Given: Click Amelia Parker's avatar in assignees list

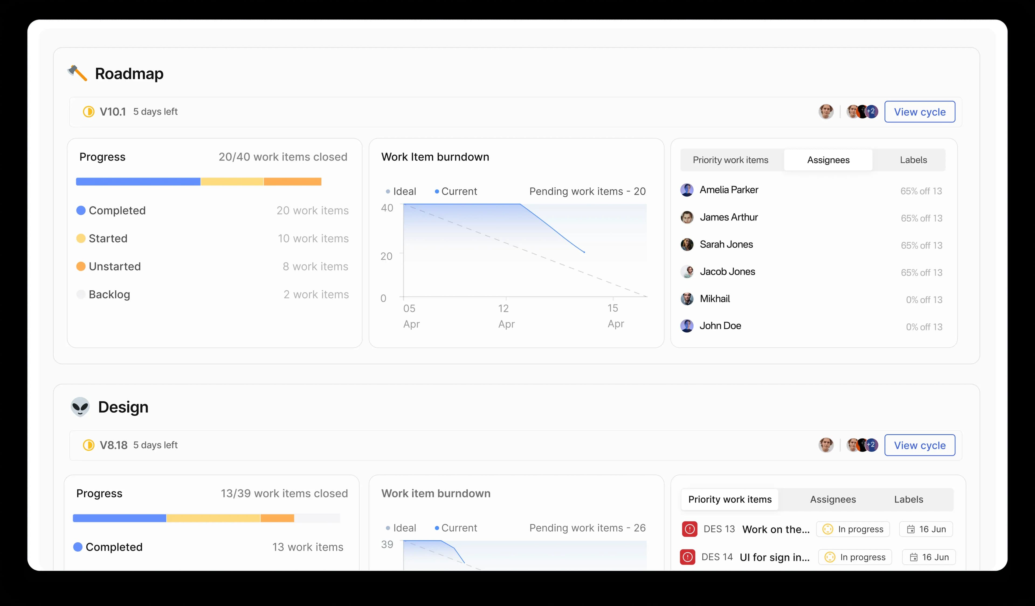Looking at the screenshot, I should (x=687, y=190).
